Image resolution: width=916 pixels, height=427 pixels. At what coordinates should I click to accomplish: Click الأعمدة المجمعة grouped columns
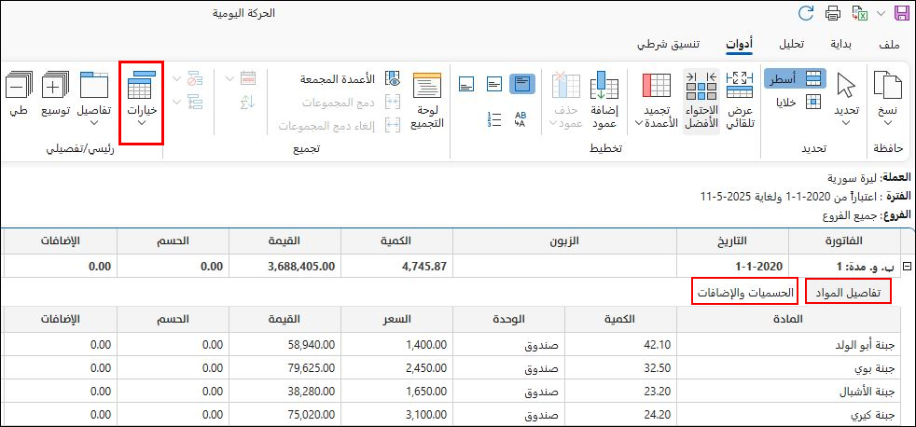(x=350, y=79)
